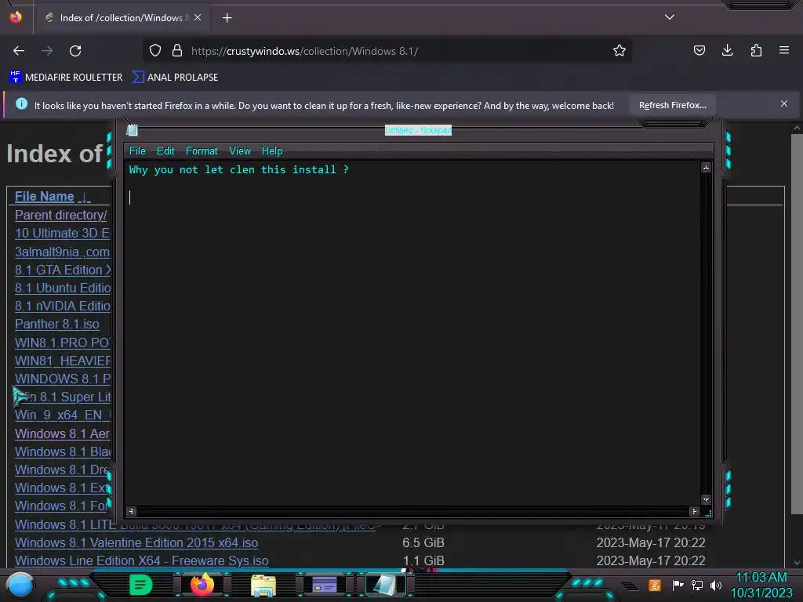
Task: Switch to Firefox from the taskbar
Action: 202,585
